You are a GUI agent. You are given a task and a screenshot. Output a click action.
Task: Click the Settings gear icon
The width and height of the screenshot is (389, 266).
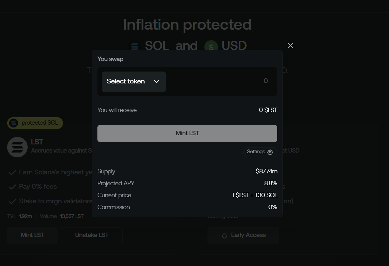pyautogui.click(x=270, y=152)
